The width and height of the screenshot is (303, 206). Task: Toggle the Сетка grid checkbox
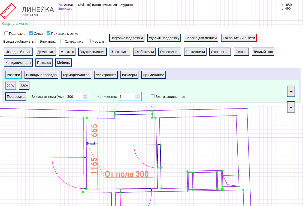pos(31,33)
